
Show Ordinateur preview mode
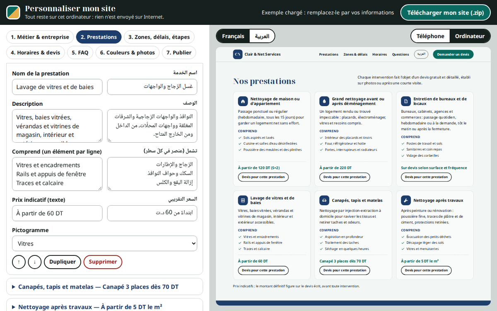tap(470, 36)
